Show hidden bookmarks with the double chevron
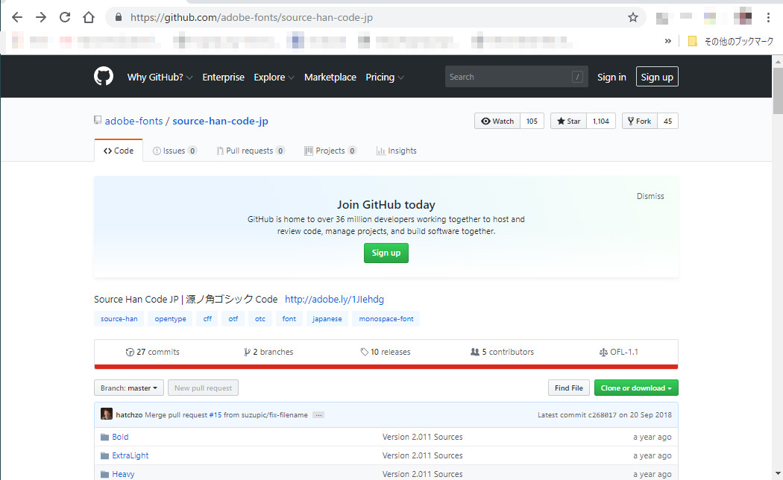The width and height of the screenshot is (783, 480). click(667, 41)
